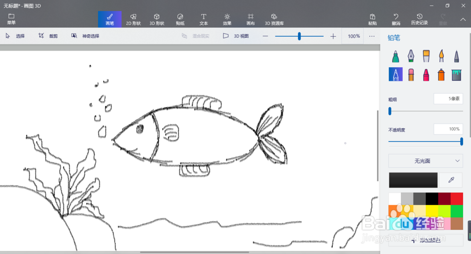Collapse the ribbon with the chevron

click(463, 19)
